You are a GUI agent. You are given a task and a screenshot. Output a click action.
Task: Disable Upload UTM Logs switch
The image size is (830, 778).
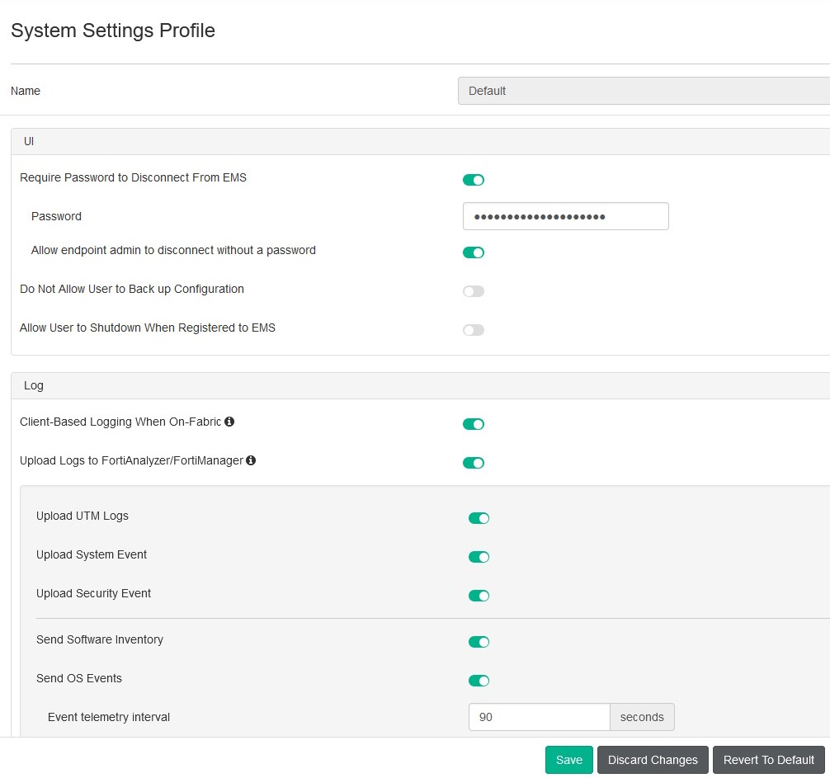point(479,518)
